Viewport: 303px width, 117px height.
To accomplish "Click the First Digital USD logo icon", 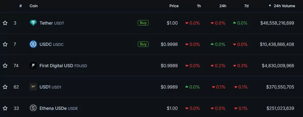I will pyautogui.click(x=33, y=66).
